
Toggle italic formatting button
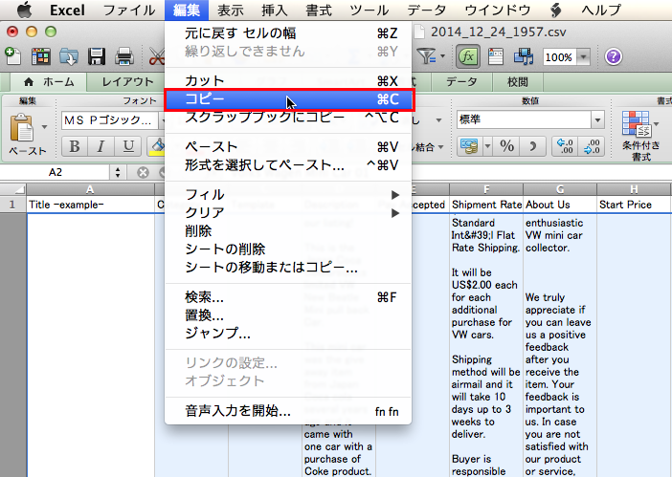[100, 146]
